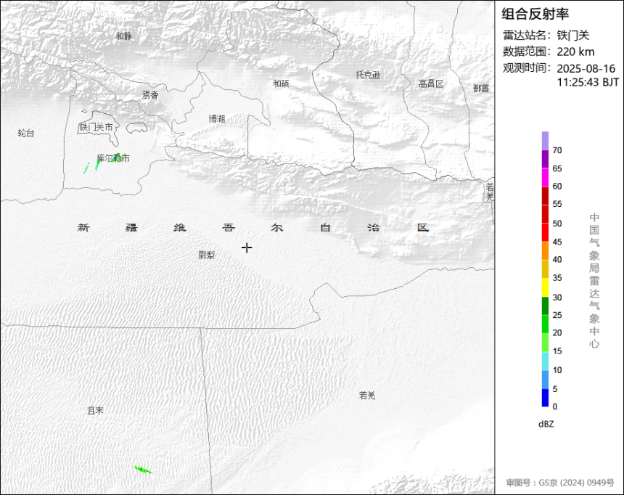Click the 观测时间 label
The width and height of the screenshot is (624, 495).
527,68
